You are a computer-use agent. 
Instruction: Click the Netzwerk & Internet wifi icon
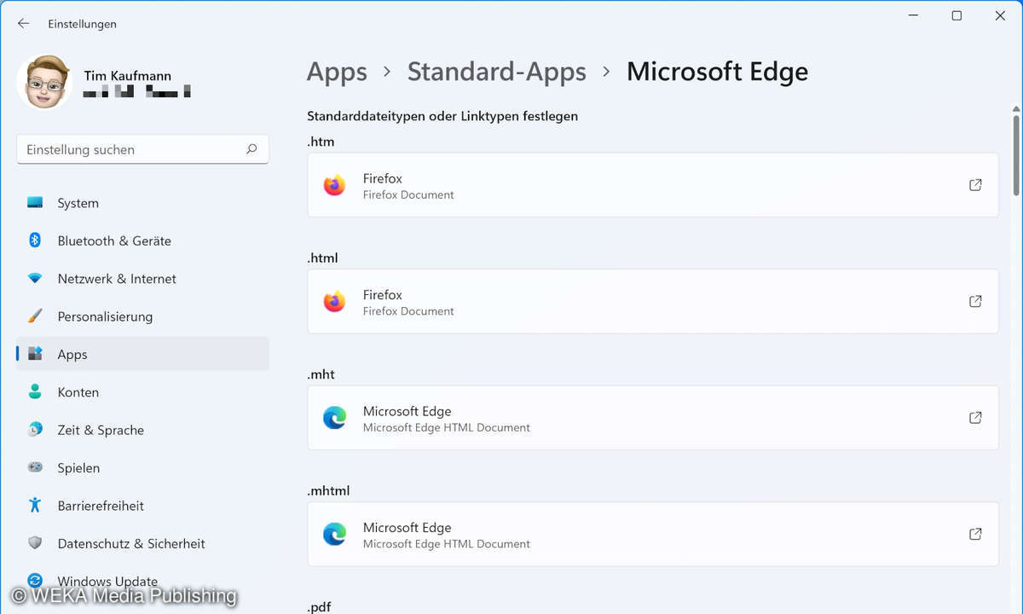tap(35, 279)
